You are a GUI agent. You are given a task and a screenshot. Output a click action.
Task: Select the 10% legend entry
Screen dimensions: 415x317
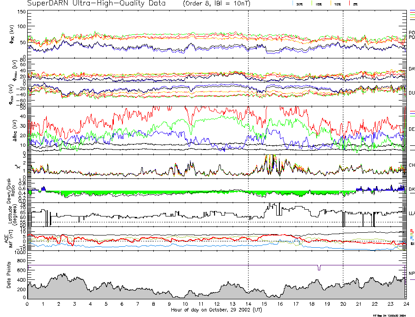337,4
